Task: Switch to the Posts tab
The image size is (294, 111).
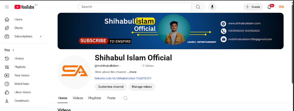Action: click(x=111, y=98)
